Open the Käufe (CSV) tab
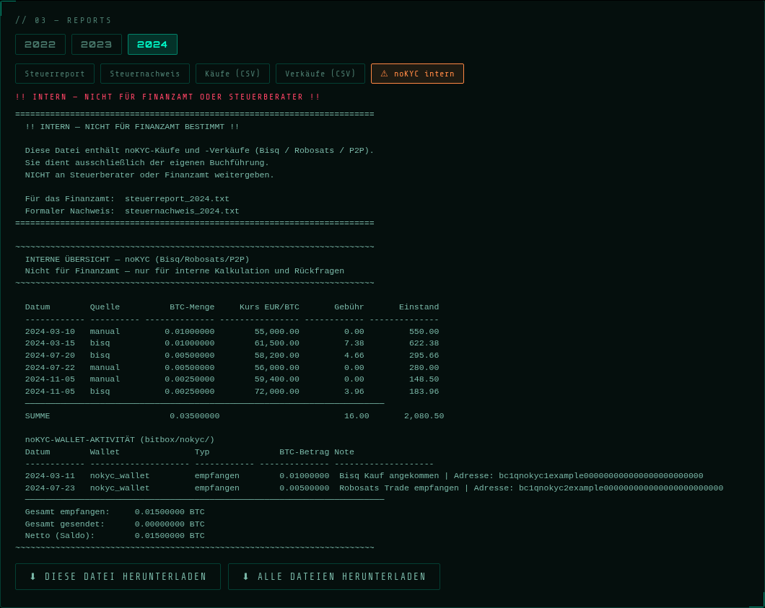 (x=232, y=74)
